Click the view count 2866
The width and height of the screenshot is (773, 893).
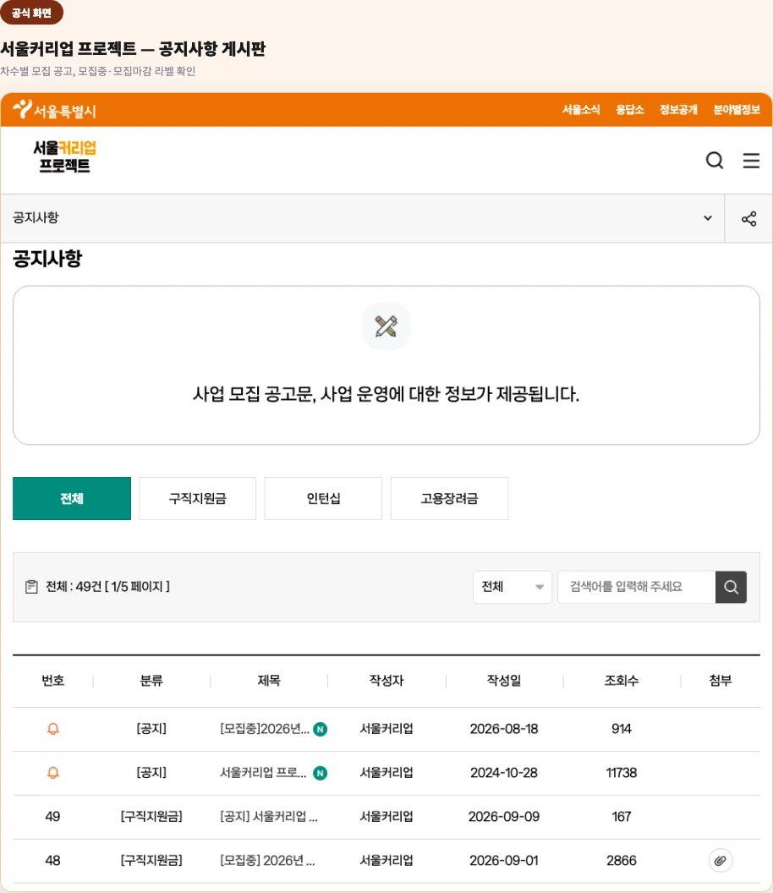(x=622, y=860)
